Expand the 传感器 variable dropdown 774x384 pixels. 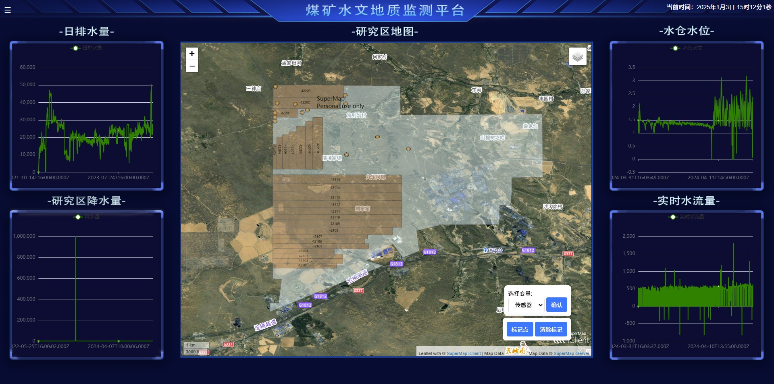526,305
